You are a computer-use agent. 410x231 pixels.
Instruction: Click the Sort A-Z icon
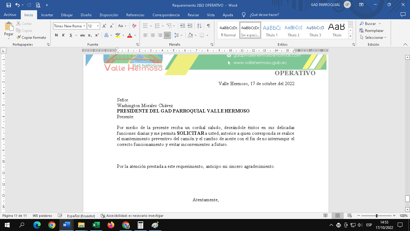(x=199, y=26)
